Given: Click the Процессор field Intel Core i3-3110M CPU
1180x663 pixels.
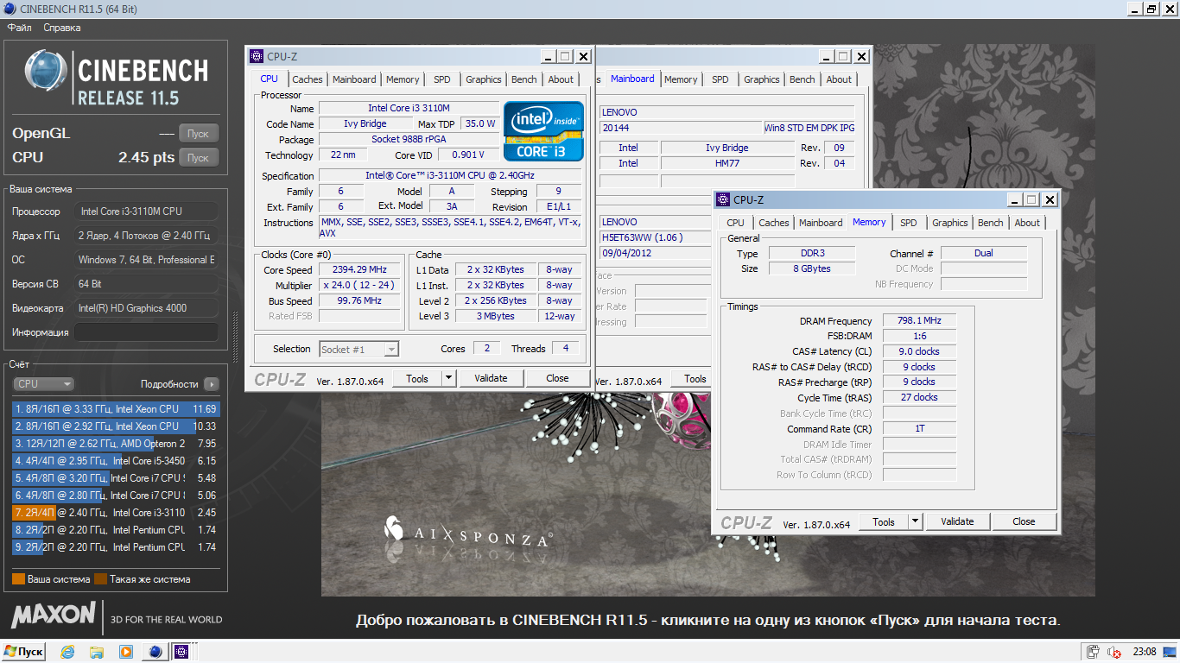Looking at the screenshot, I should (x=146, y=212).
